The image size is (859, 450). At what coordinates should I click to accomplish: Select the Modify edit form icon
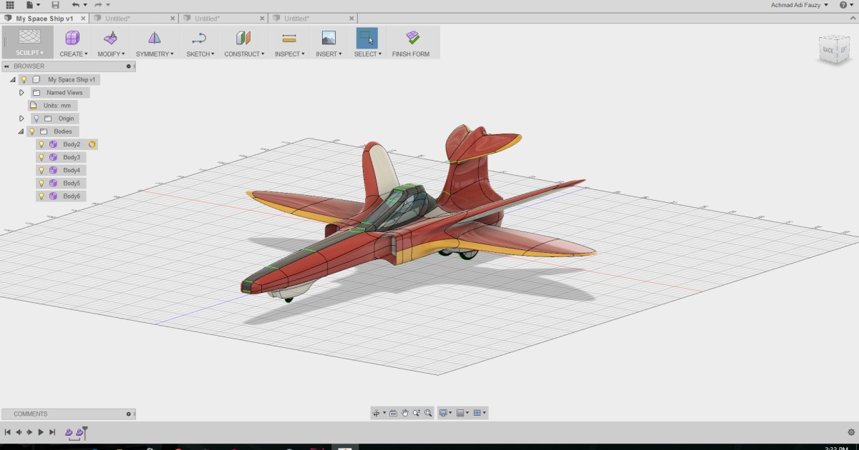coord(111,38)
